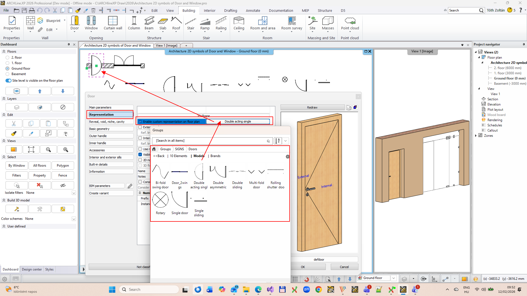This screenshot has height=296, width=527.
Task: Open the Design center tab
Action: tap(32, 269)
